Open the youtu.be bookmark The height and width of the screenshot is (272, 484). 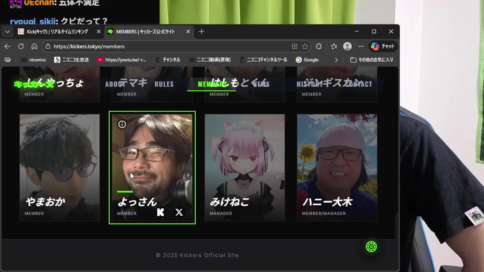(x=121, y=60)
